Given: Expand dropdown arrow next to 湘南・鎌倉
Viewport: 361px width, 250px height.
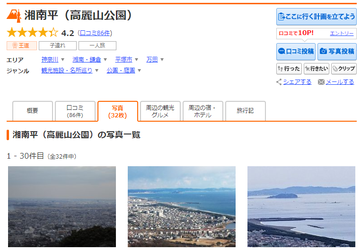Looking at the screenshot, I should [x=105, y=60].
